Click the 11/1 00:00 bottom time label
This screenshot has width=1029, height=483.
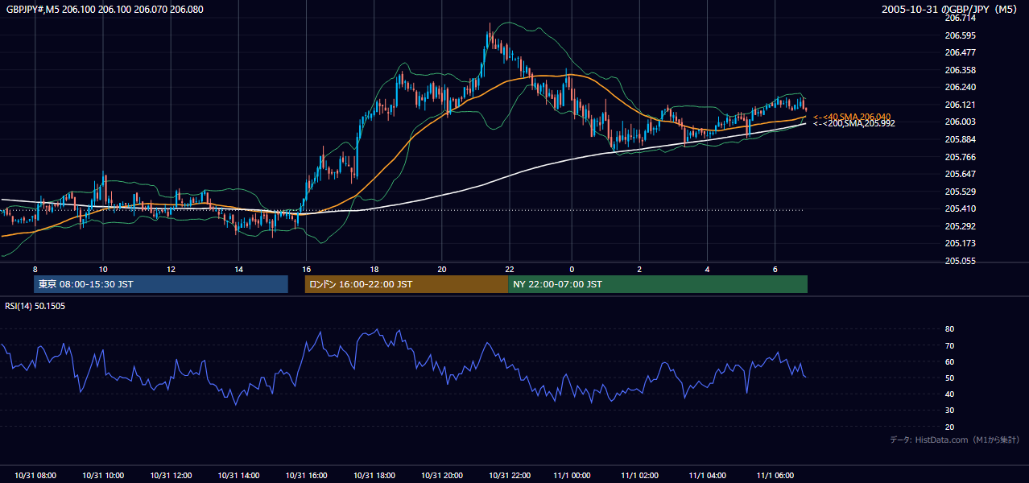click(572, 476)
